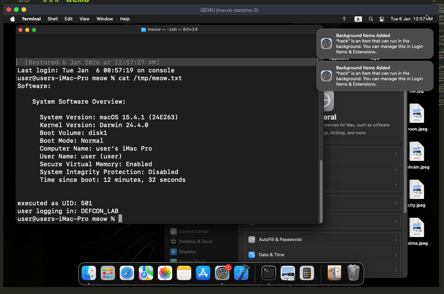This screenshot has height=294, width=444.
Task: Click the Terminal icon in Dock
Action: coord(268,273)
